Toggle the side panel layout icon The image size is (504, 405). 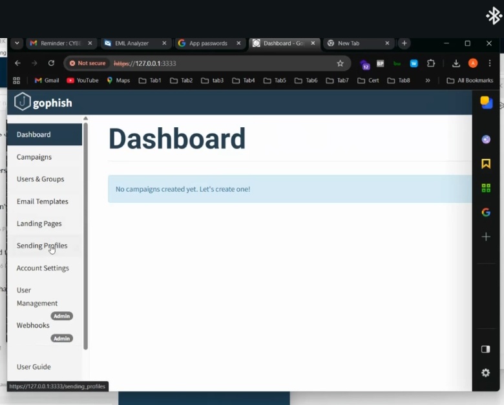point(486,349)
